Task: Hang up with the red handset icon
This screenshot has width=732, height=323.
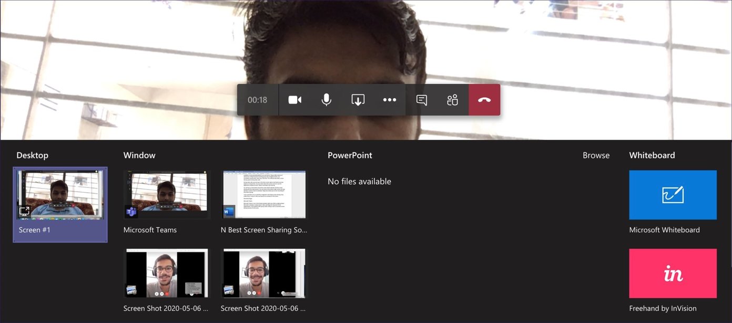Action: 483,99
